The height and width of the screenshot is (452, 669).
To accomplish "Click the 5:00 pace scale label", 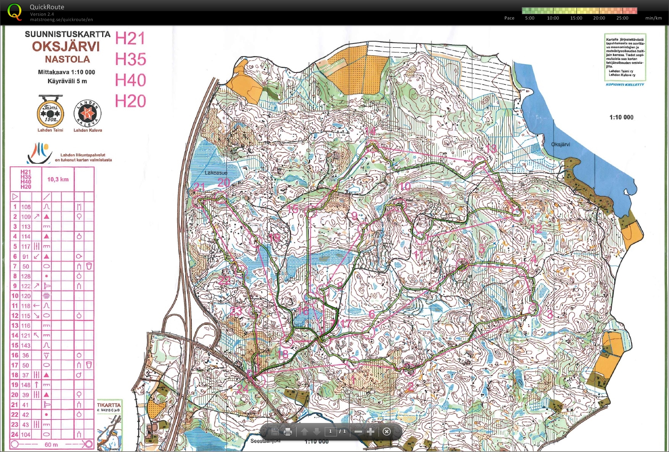I will (529, 18).
